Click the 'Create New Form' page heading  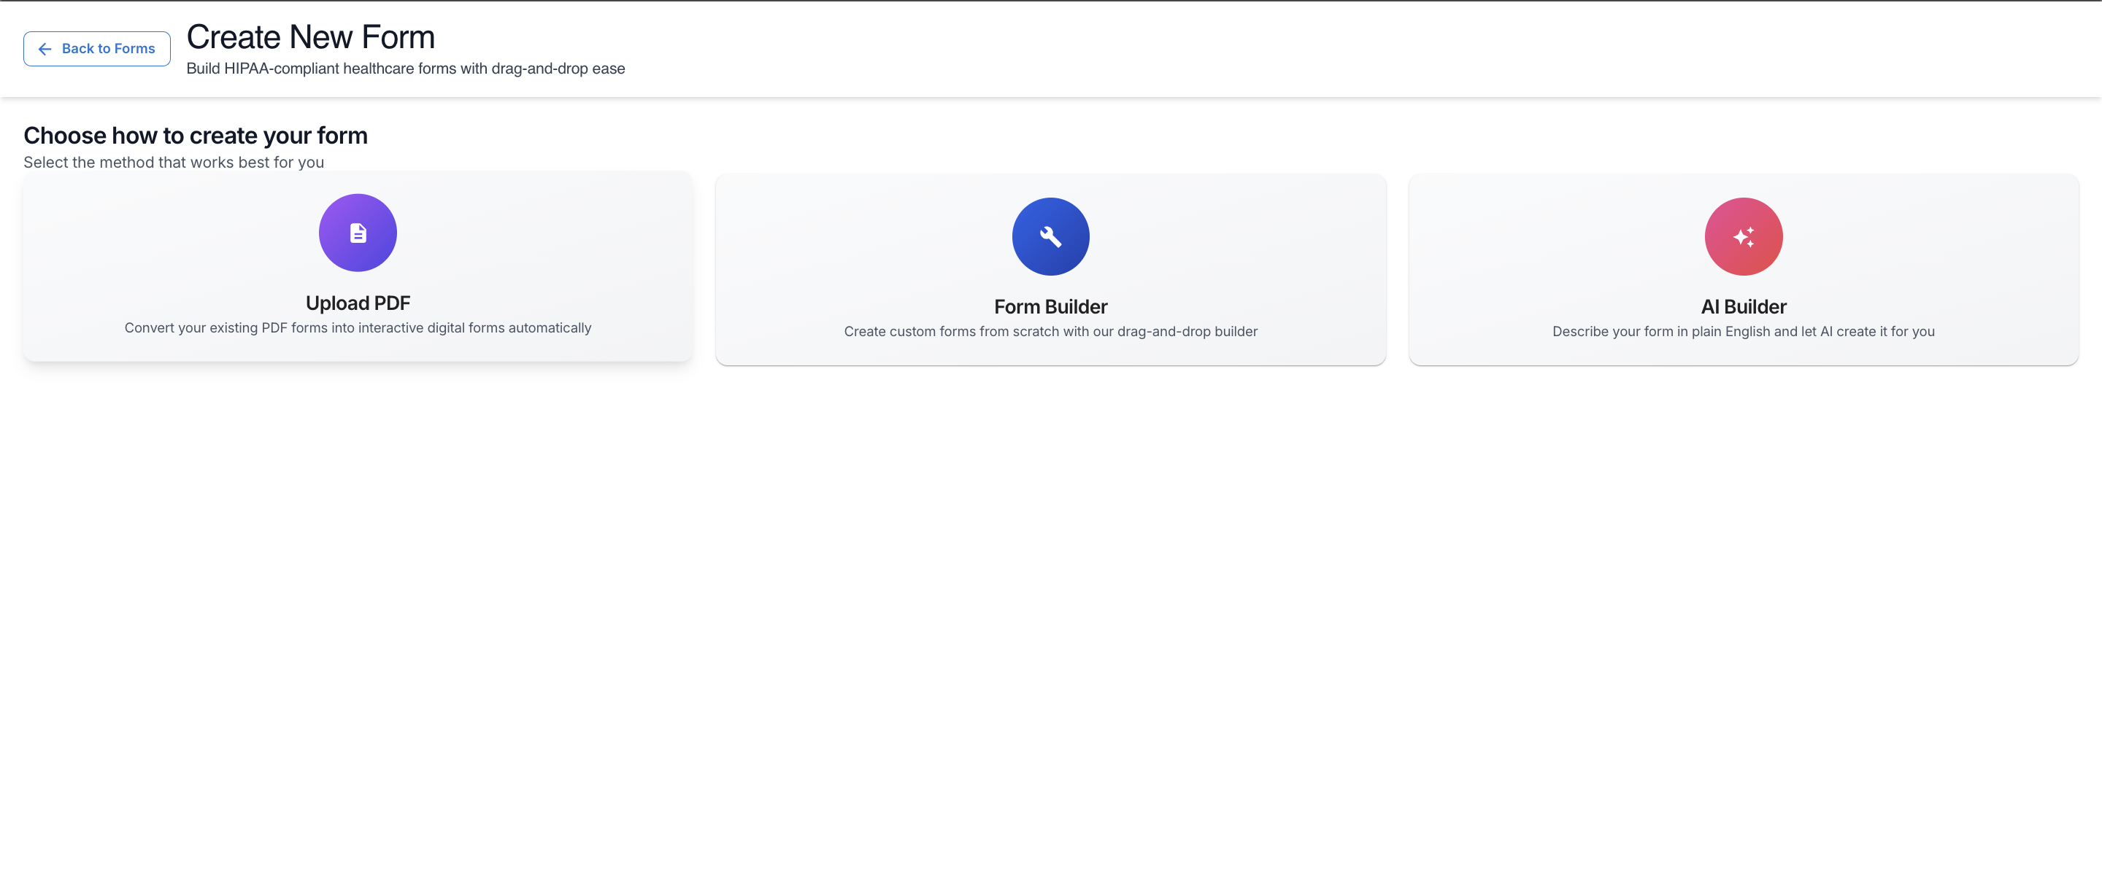pyautogui.click(x=310, y=37)
